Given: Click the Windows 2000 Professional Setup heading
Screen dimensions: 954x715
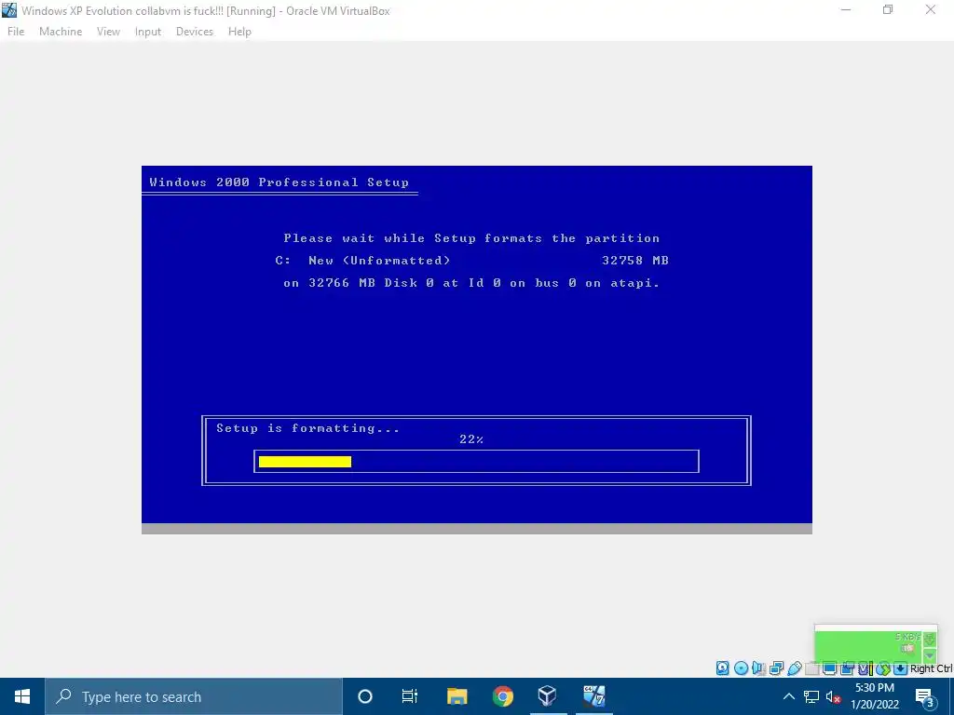Looking at the screenshot, I should coord(279,182).
